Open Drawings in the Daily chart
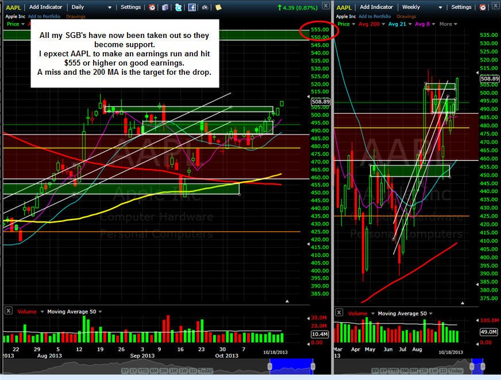This screenshot has height=380, width=501. coord(76,16)
